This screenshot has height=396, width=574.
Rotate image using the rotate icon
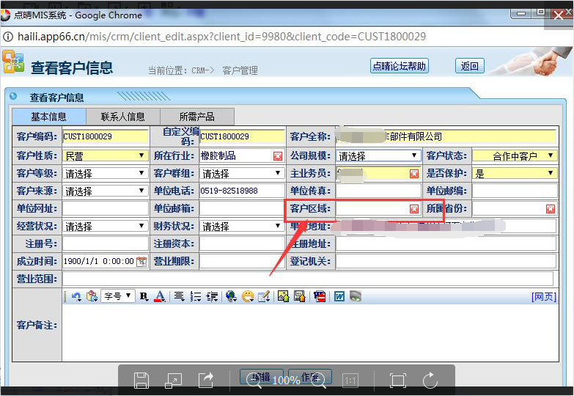(x=430, y=380)
